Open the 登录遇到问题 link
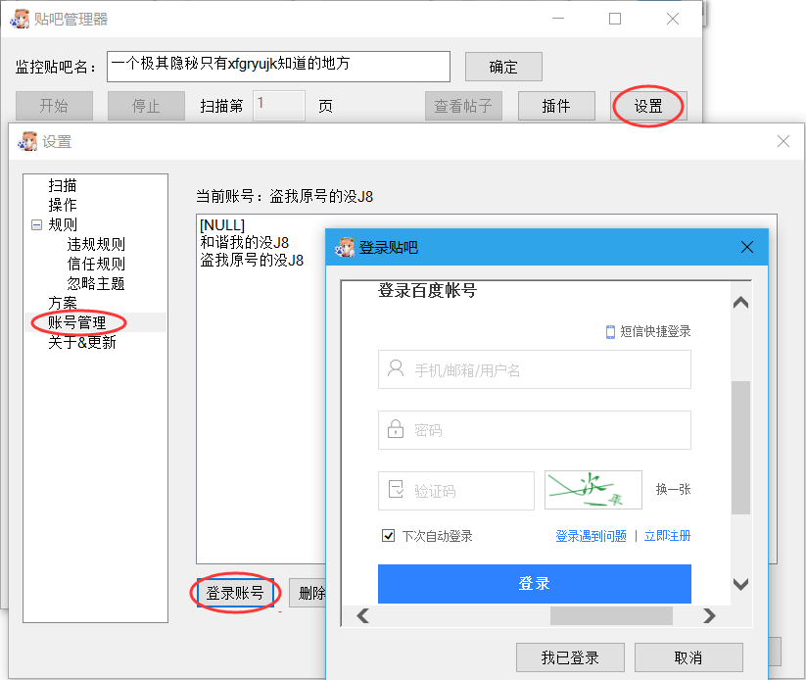This screenshot has height=680, width=806. [x=592, y=536]
